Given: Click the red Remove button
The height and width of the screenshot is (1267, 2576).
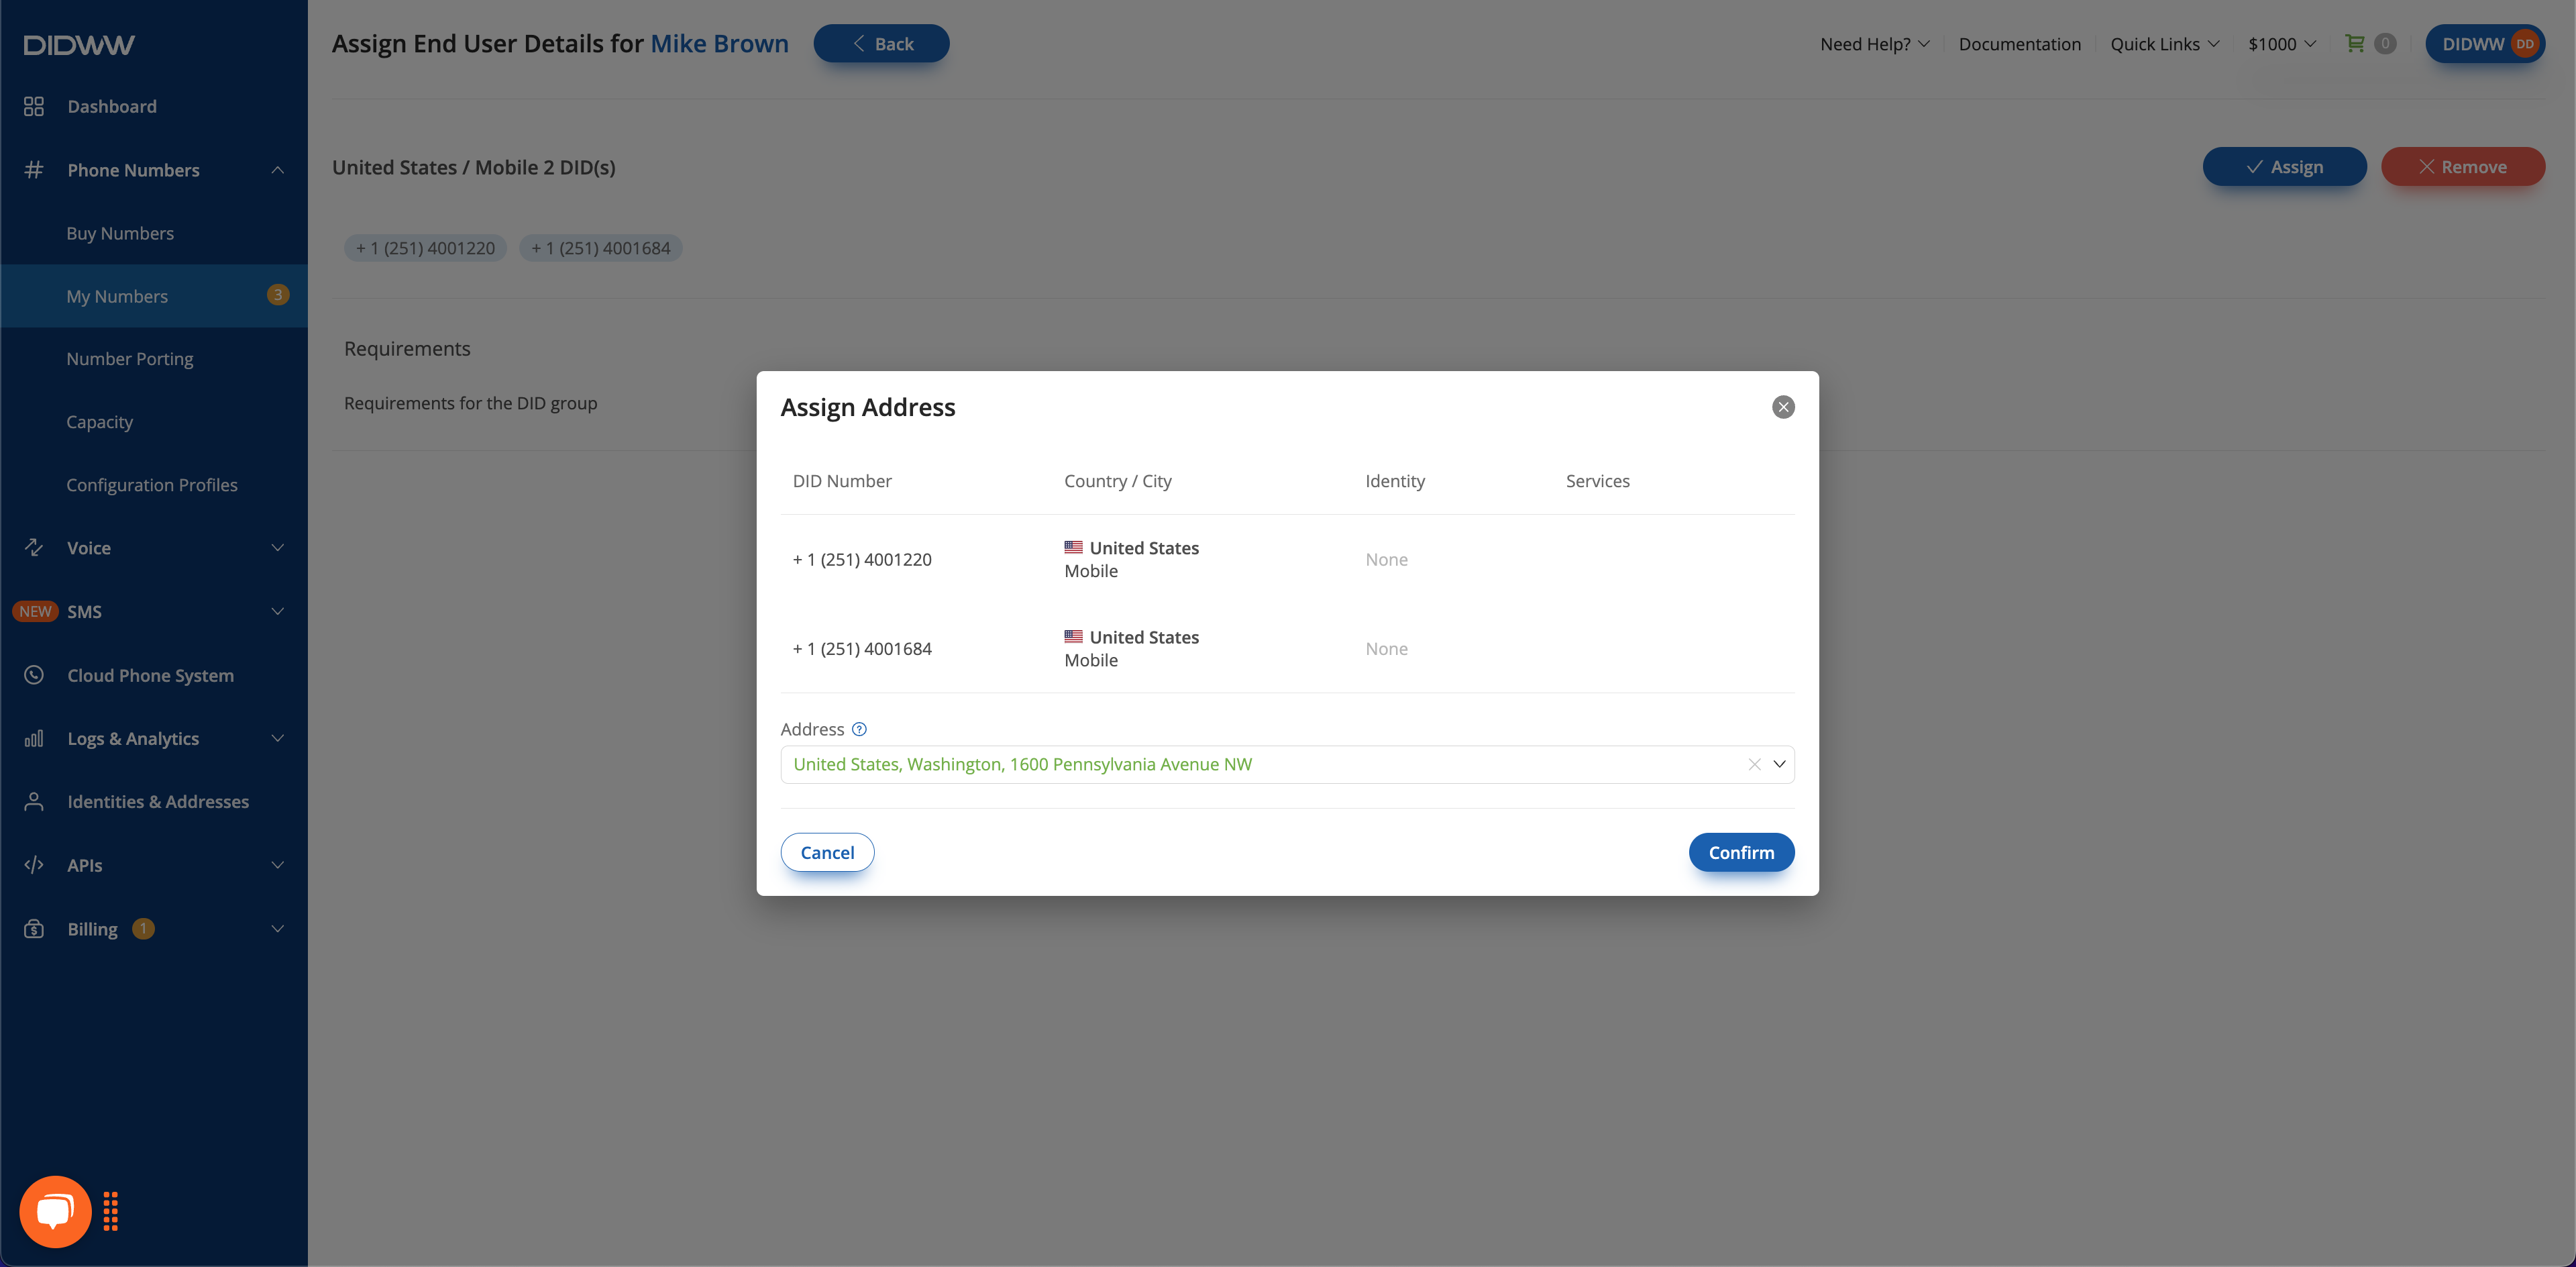Looking at the screenshot, I should (x=2462, y=167).
